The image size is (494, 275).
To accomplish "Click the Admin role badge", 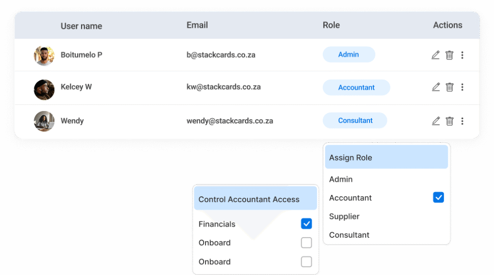I will click(348, 55).
